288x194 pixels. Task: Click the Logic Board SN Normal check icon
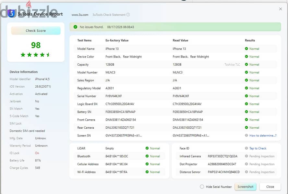[x=246, y=104]
